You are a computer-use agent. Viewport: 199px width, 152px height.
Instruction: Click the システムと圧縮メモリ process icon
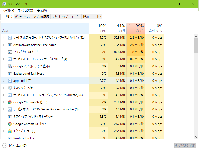(10, 52)
